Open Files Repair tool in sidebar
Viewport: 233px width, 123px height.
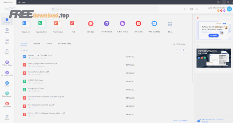(x=7, y=94)
